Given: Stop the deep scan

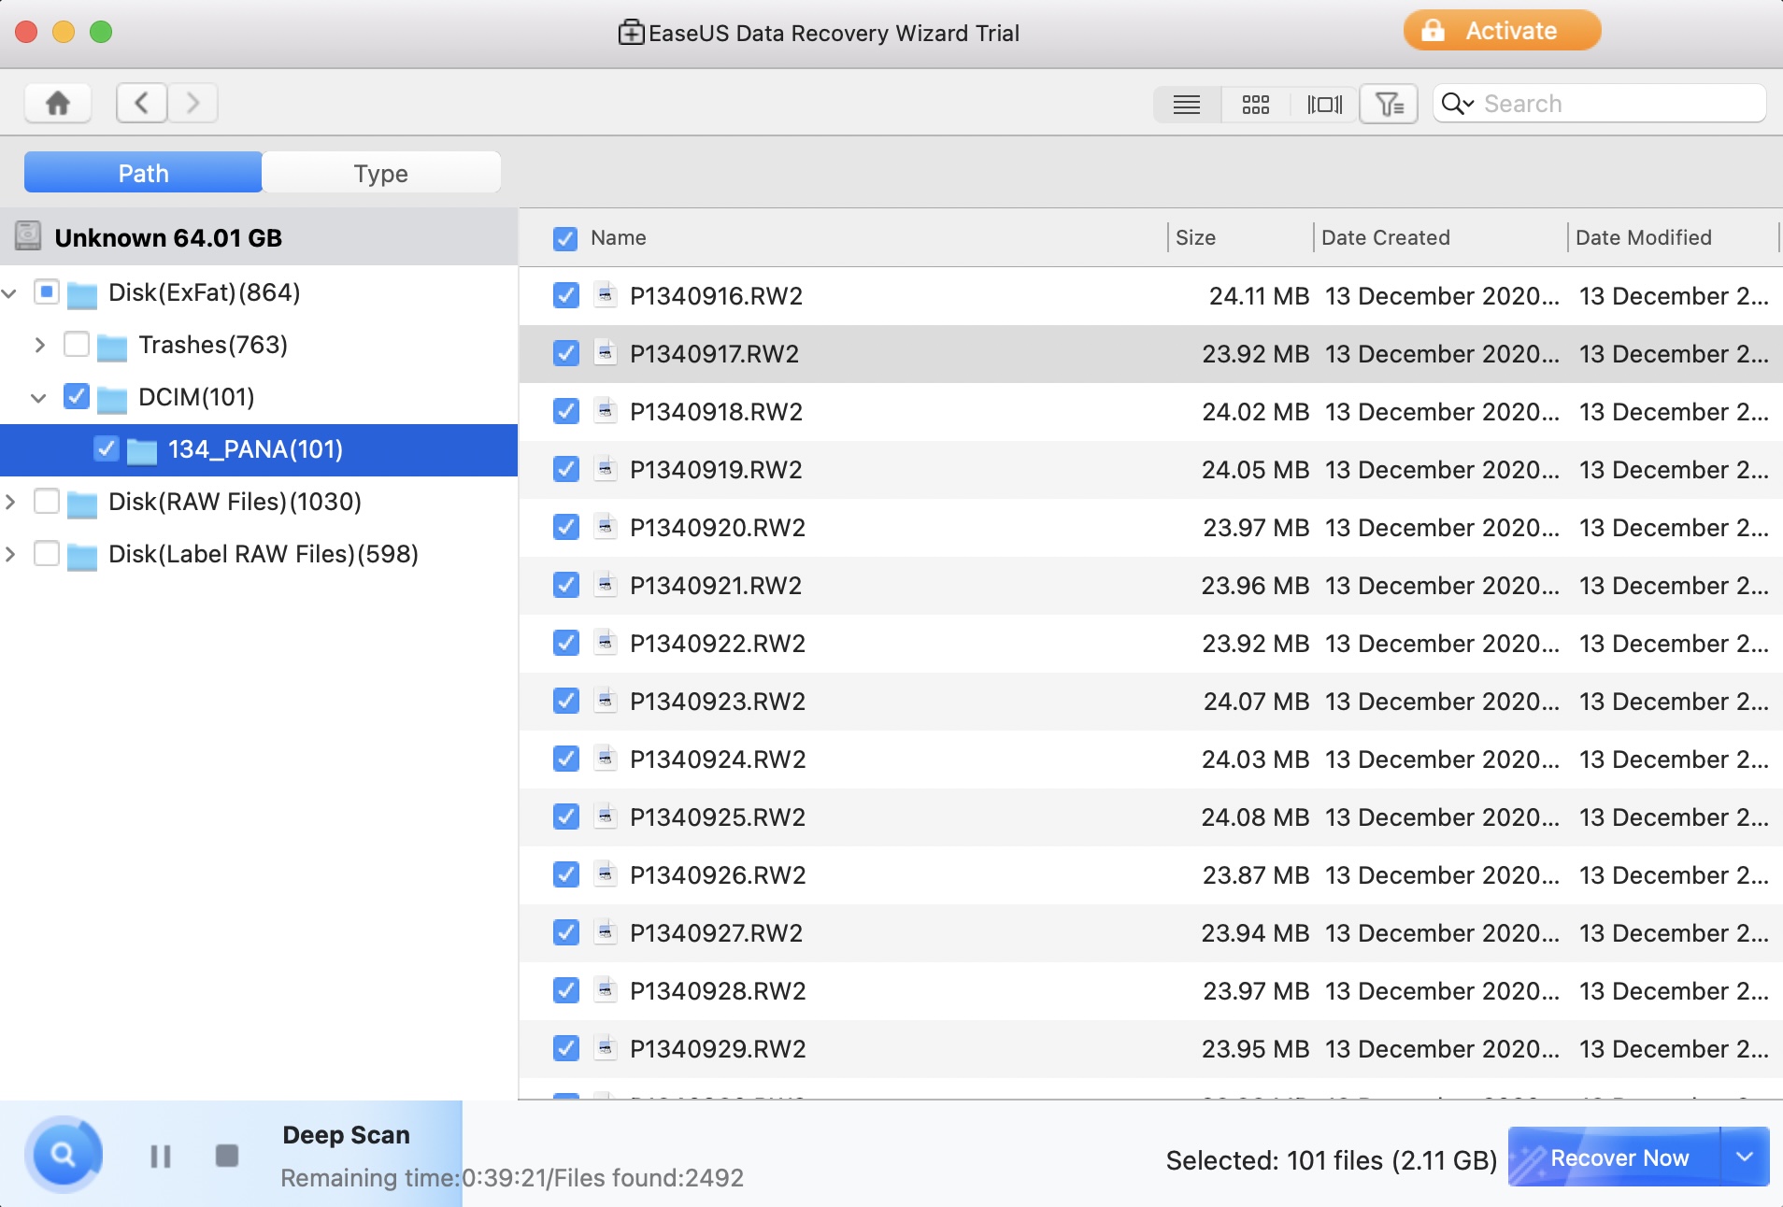Looking at the screenshot, I should [227, 1157].
